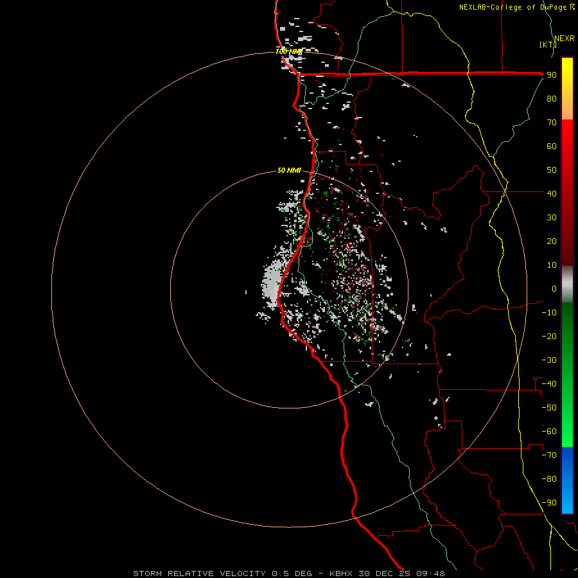Image resolution: width=578 pixels, height=578 pixels.
Task: Click the gray zero-velocity segment of color bar
Action: coord(567,285)
